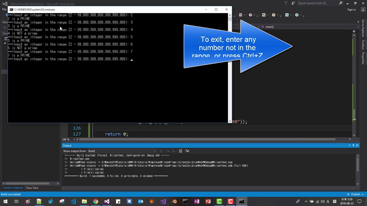The width and height of the screenshot is (367, 206).
Task: Open Google Chrome from the taskbar
Action: click(95, 201)
